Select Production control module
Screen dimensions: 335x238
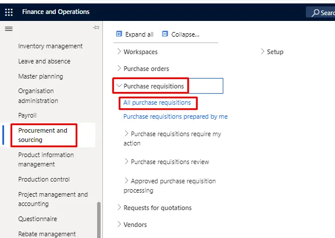click(44, 179)
